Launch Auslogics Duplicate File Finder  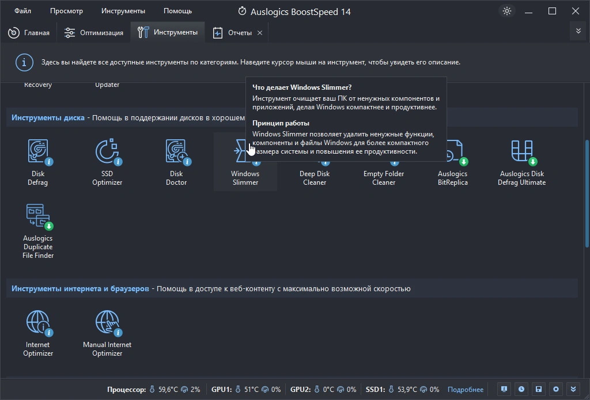(x=38, y=230)
